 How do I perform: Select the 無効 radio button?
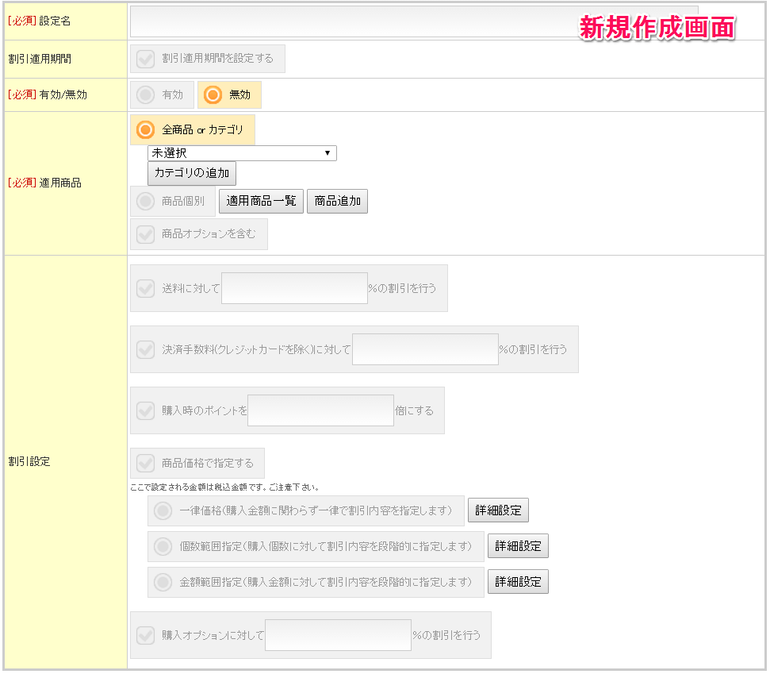click(213, 95)
